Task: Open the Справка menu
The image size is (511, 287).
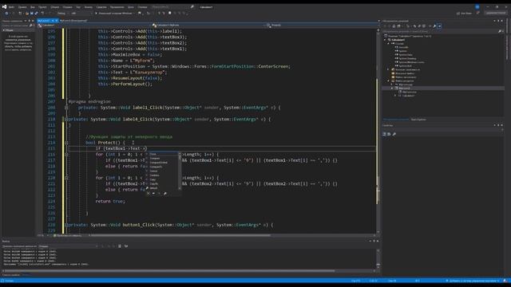Action: pos(142,7)
